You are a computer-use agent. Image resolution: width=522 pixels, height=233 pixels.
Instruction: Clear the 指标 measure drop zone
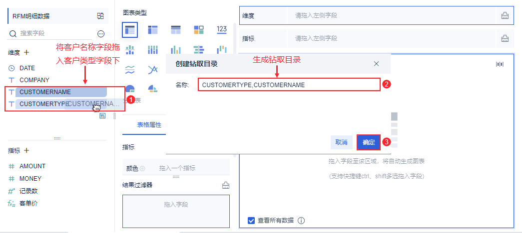pos(505,38)
